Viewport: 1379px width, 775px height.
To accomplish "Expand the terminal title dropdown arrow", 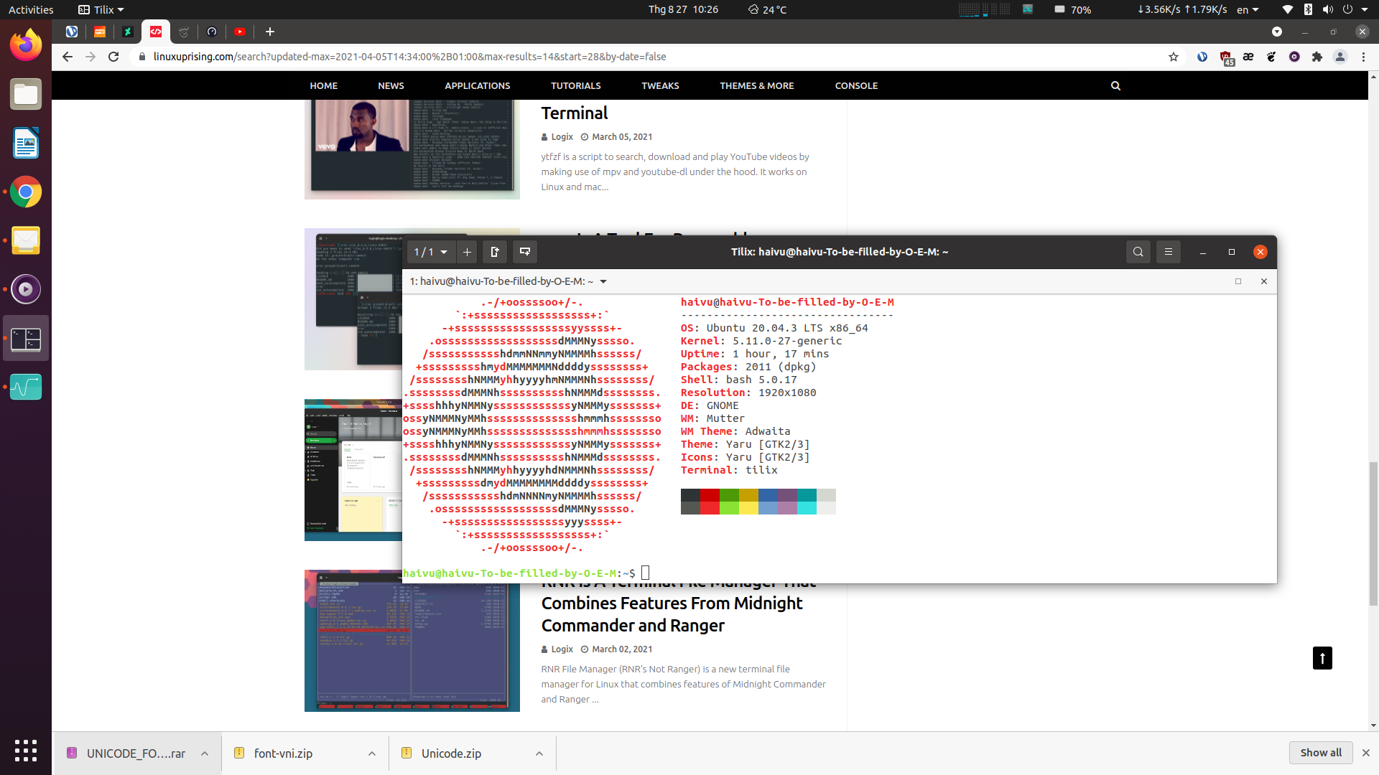I will [603, 281].
